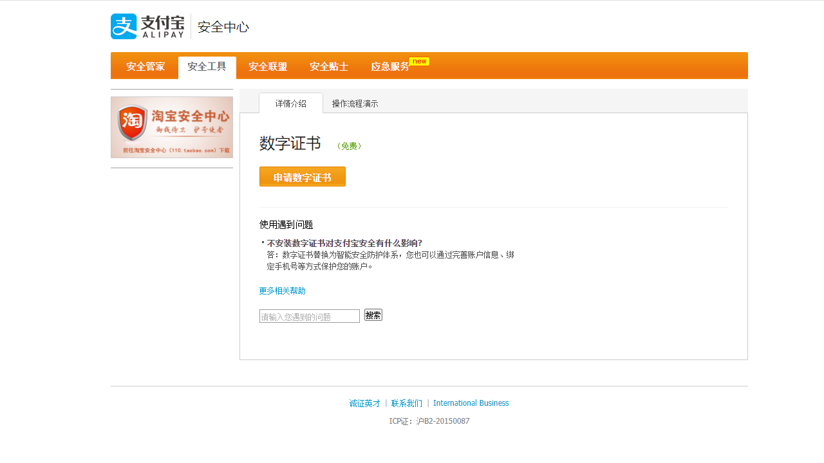Image resolution: width=824 pixels, height=463 pixels.
Task: Click the 搜索 button
Action: [x=373, y=314]
